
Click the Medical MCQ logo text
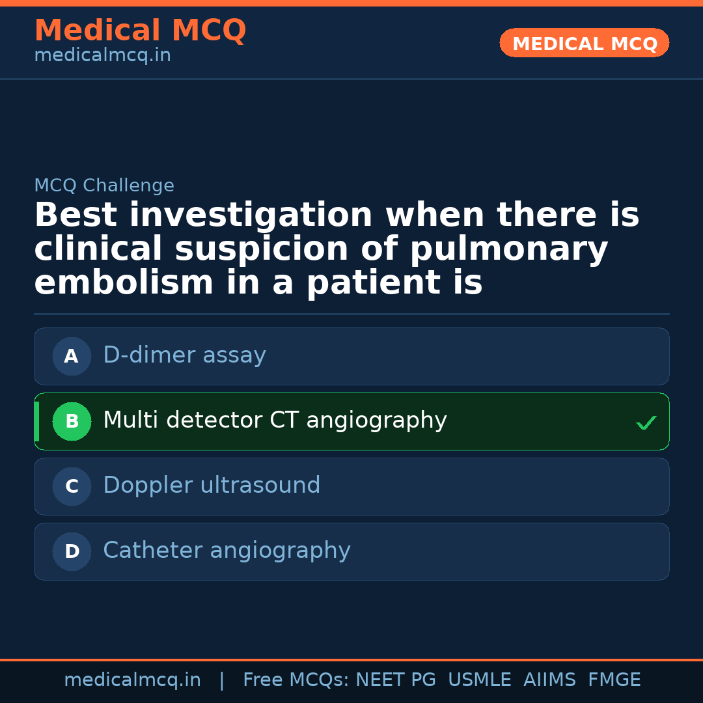141,31
